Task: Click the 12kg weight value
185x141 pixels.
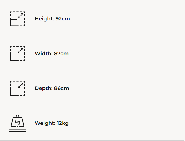Action: click(x=63, y=123)
